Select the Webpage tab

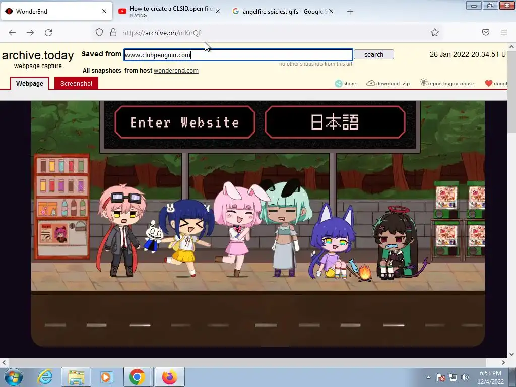click(x=30, y=83)
